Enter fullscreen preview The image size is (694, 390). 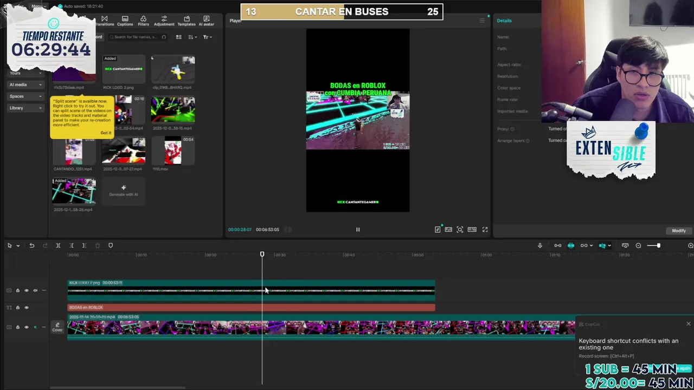click(x=485, y=230)
